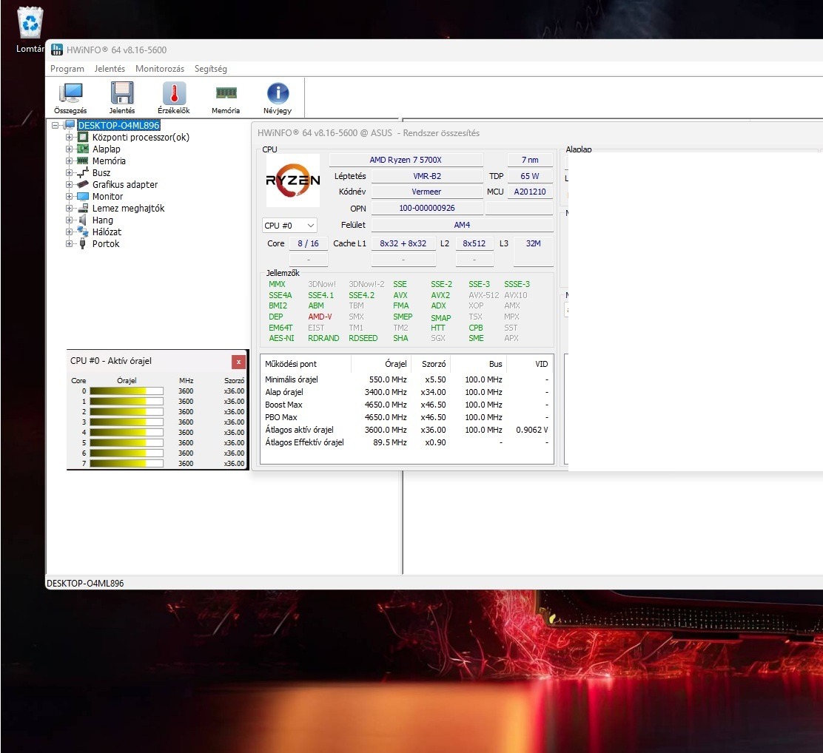This screenshot has height=753, width=823.
Task: Click the A201210 MCU field
Action: 530,192
